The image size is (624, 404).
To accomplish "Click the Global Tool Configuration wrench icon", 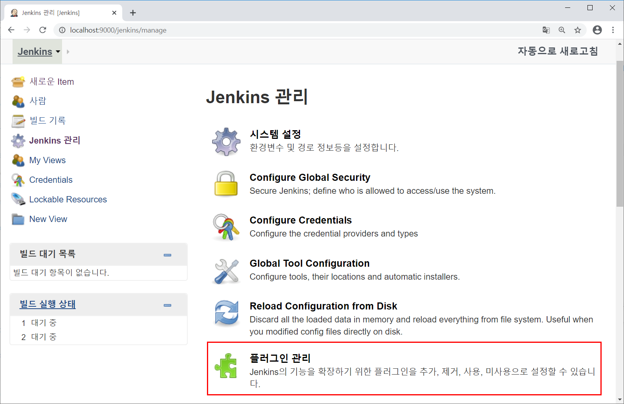I will [227, 271].
